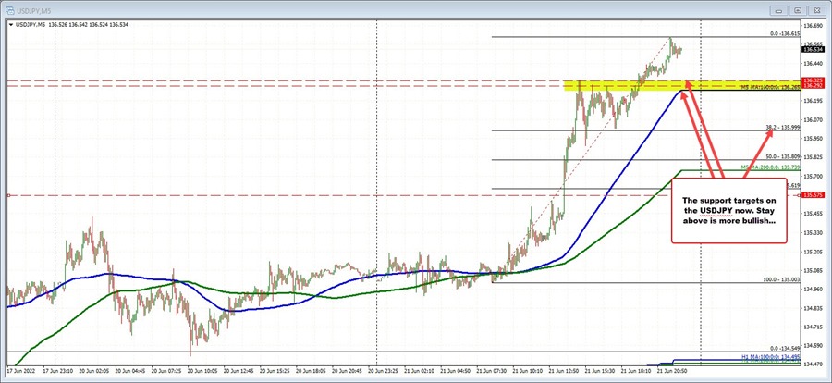Click the 21 Jun 04:50 time label

455,369
